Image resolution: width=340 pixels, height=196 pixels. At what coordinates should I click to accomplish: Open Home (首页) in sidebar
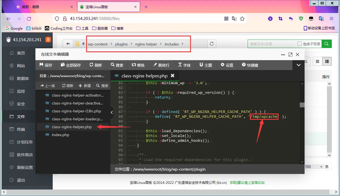pyautogui.click(x=17, y=53)
